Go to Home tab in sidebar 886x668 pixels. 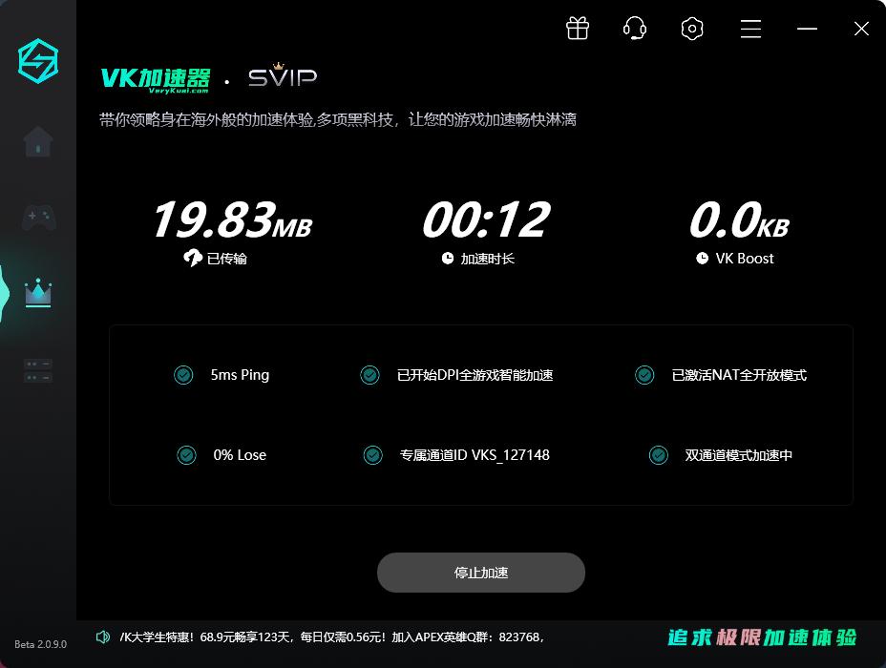click(38, 141)
